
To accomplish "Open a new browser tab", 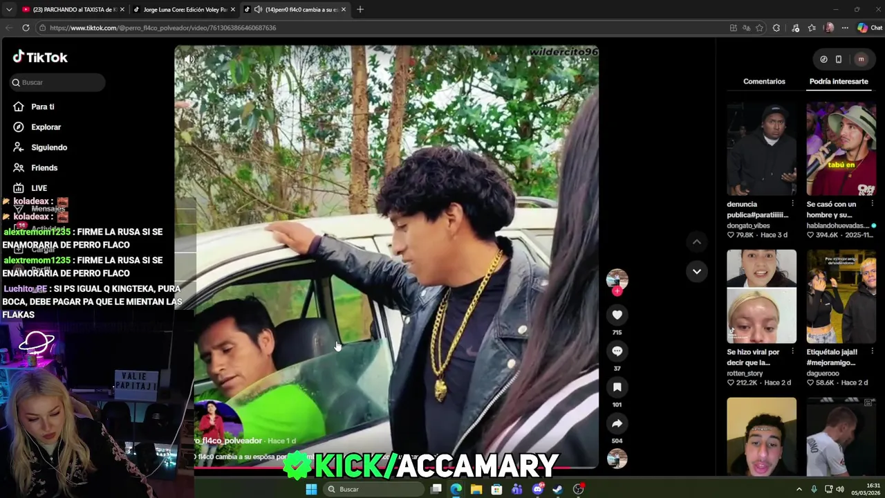I will 360,10.
